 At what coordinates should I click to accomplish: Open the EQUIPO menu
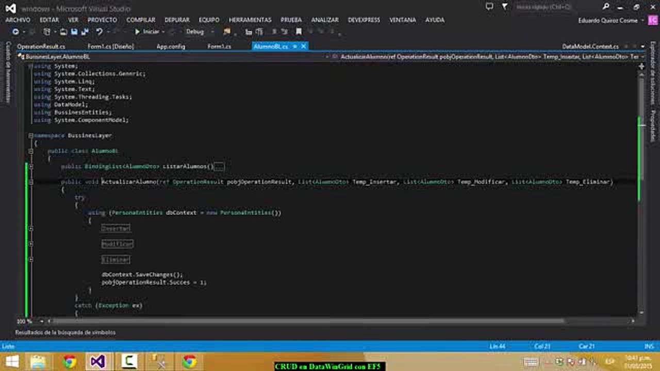(x=209, y=20)
